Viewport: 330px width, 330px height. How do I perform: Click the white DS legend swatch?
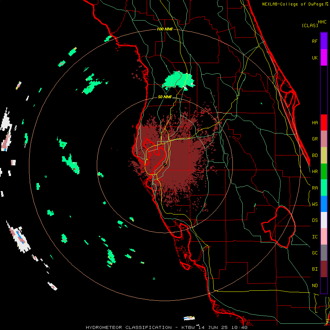click(x=324, y=220)
